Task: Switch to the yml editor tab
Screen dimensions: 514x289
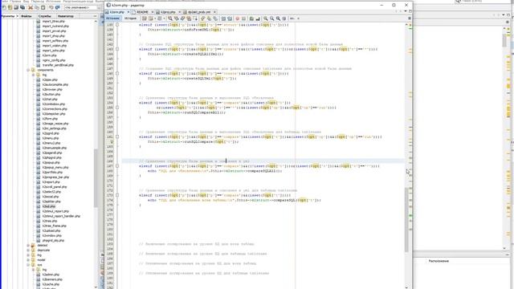Action: [199, 12]
